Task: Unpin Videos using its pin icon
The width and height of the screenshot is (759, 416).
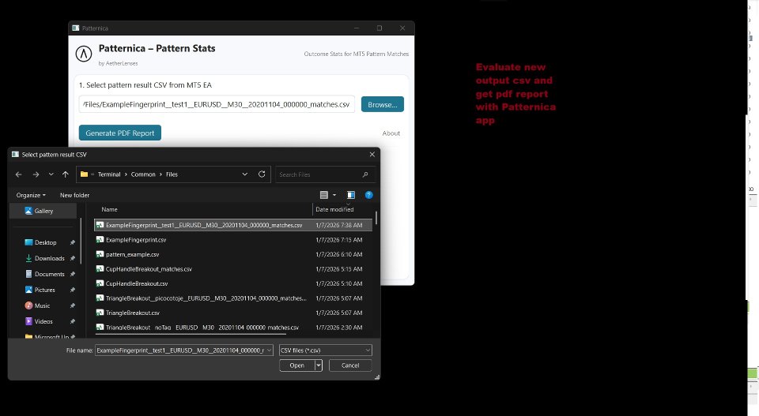Action: pos(73,321)
